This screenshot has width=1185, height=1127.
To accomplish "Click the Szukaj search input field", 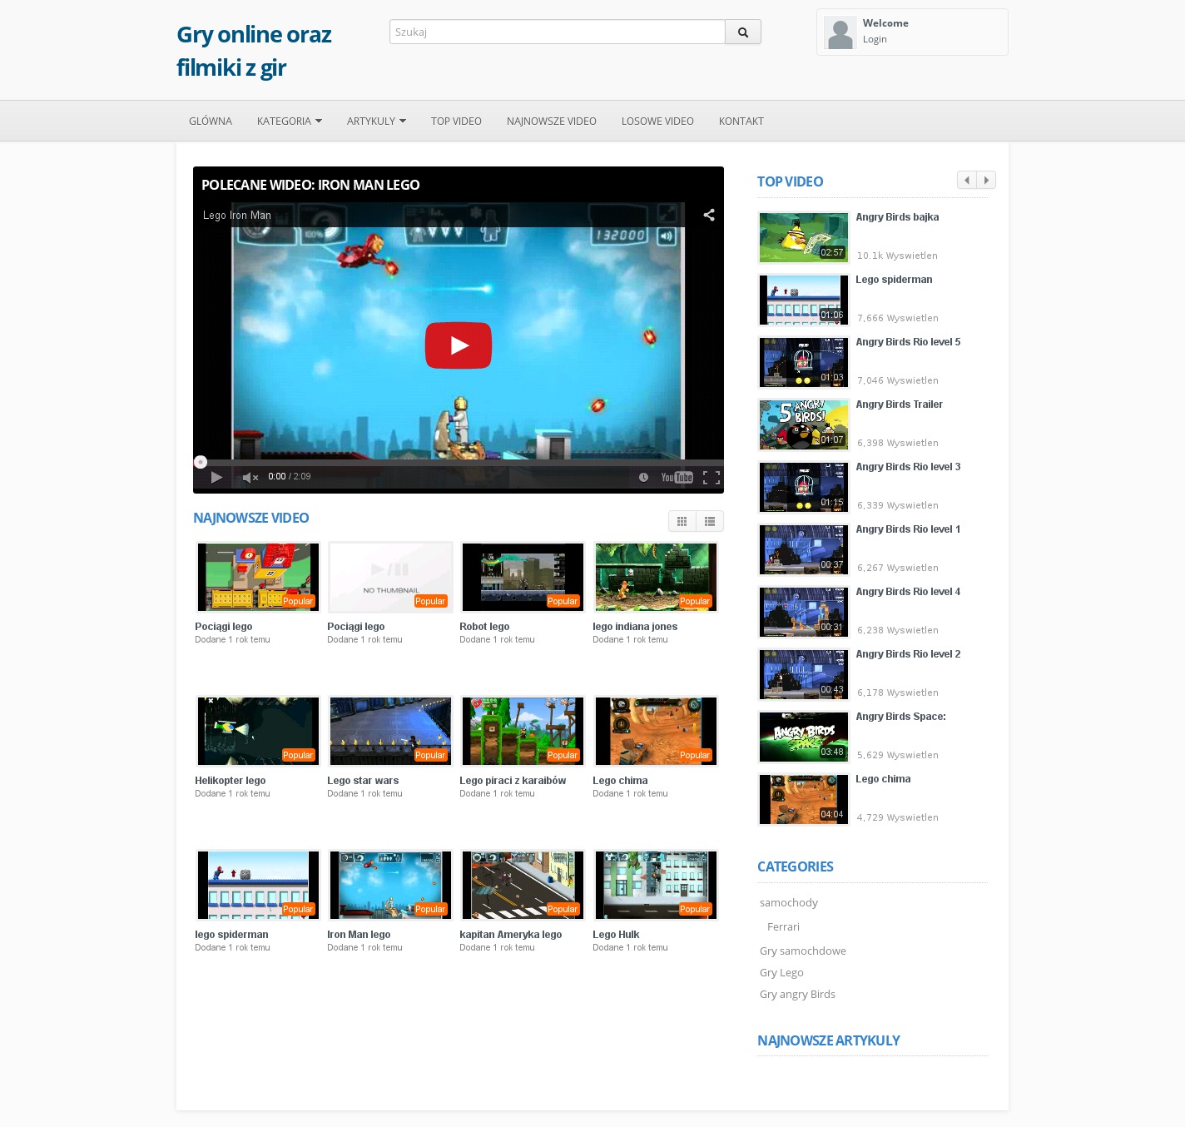I will click(557, 32).
